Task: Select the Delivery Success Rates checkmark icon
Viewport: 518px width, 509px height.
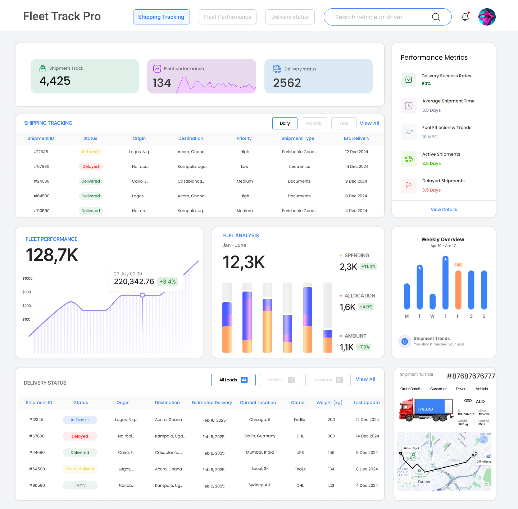Action: 408,79
